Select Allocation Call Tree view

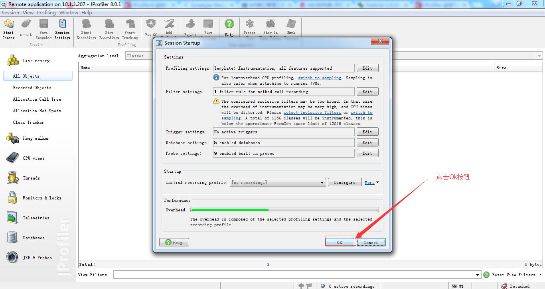37,99
